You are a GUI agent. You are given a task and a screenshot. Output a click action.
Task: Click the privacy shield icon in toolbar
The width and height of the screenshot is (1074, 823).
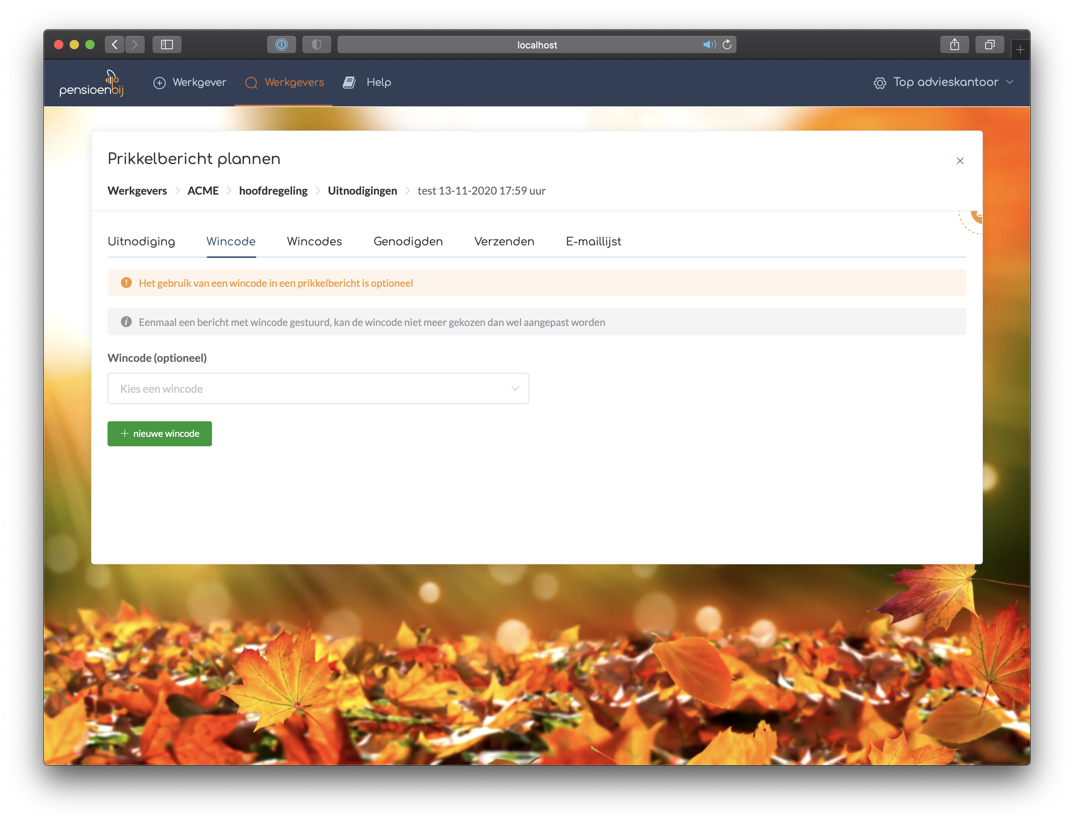317,45
